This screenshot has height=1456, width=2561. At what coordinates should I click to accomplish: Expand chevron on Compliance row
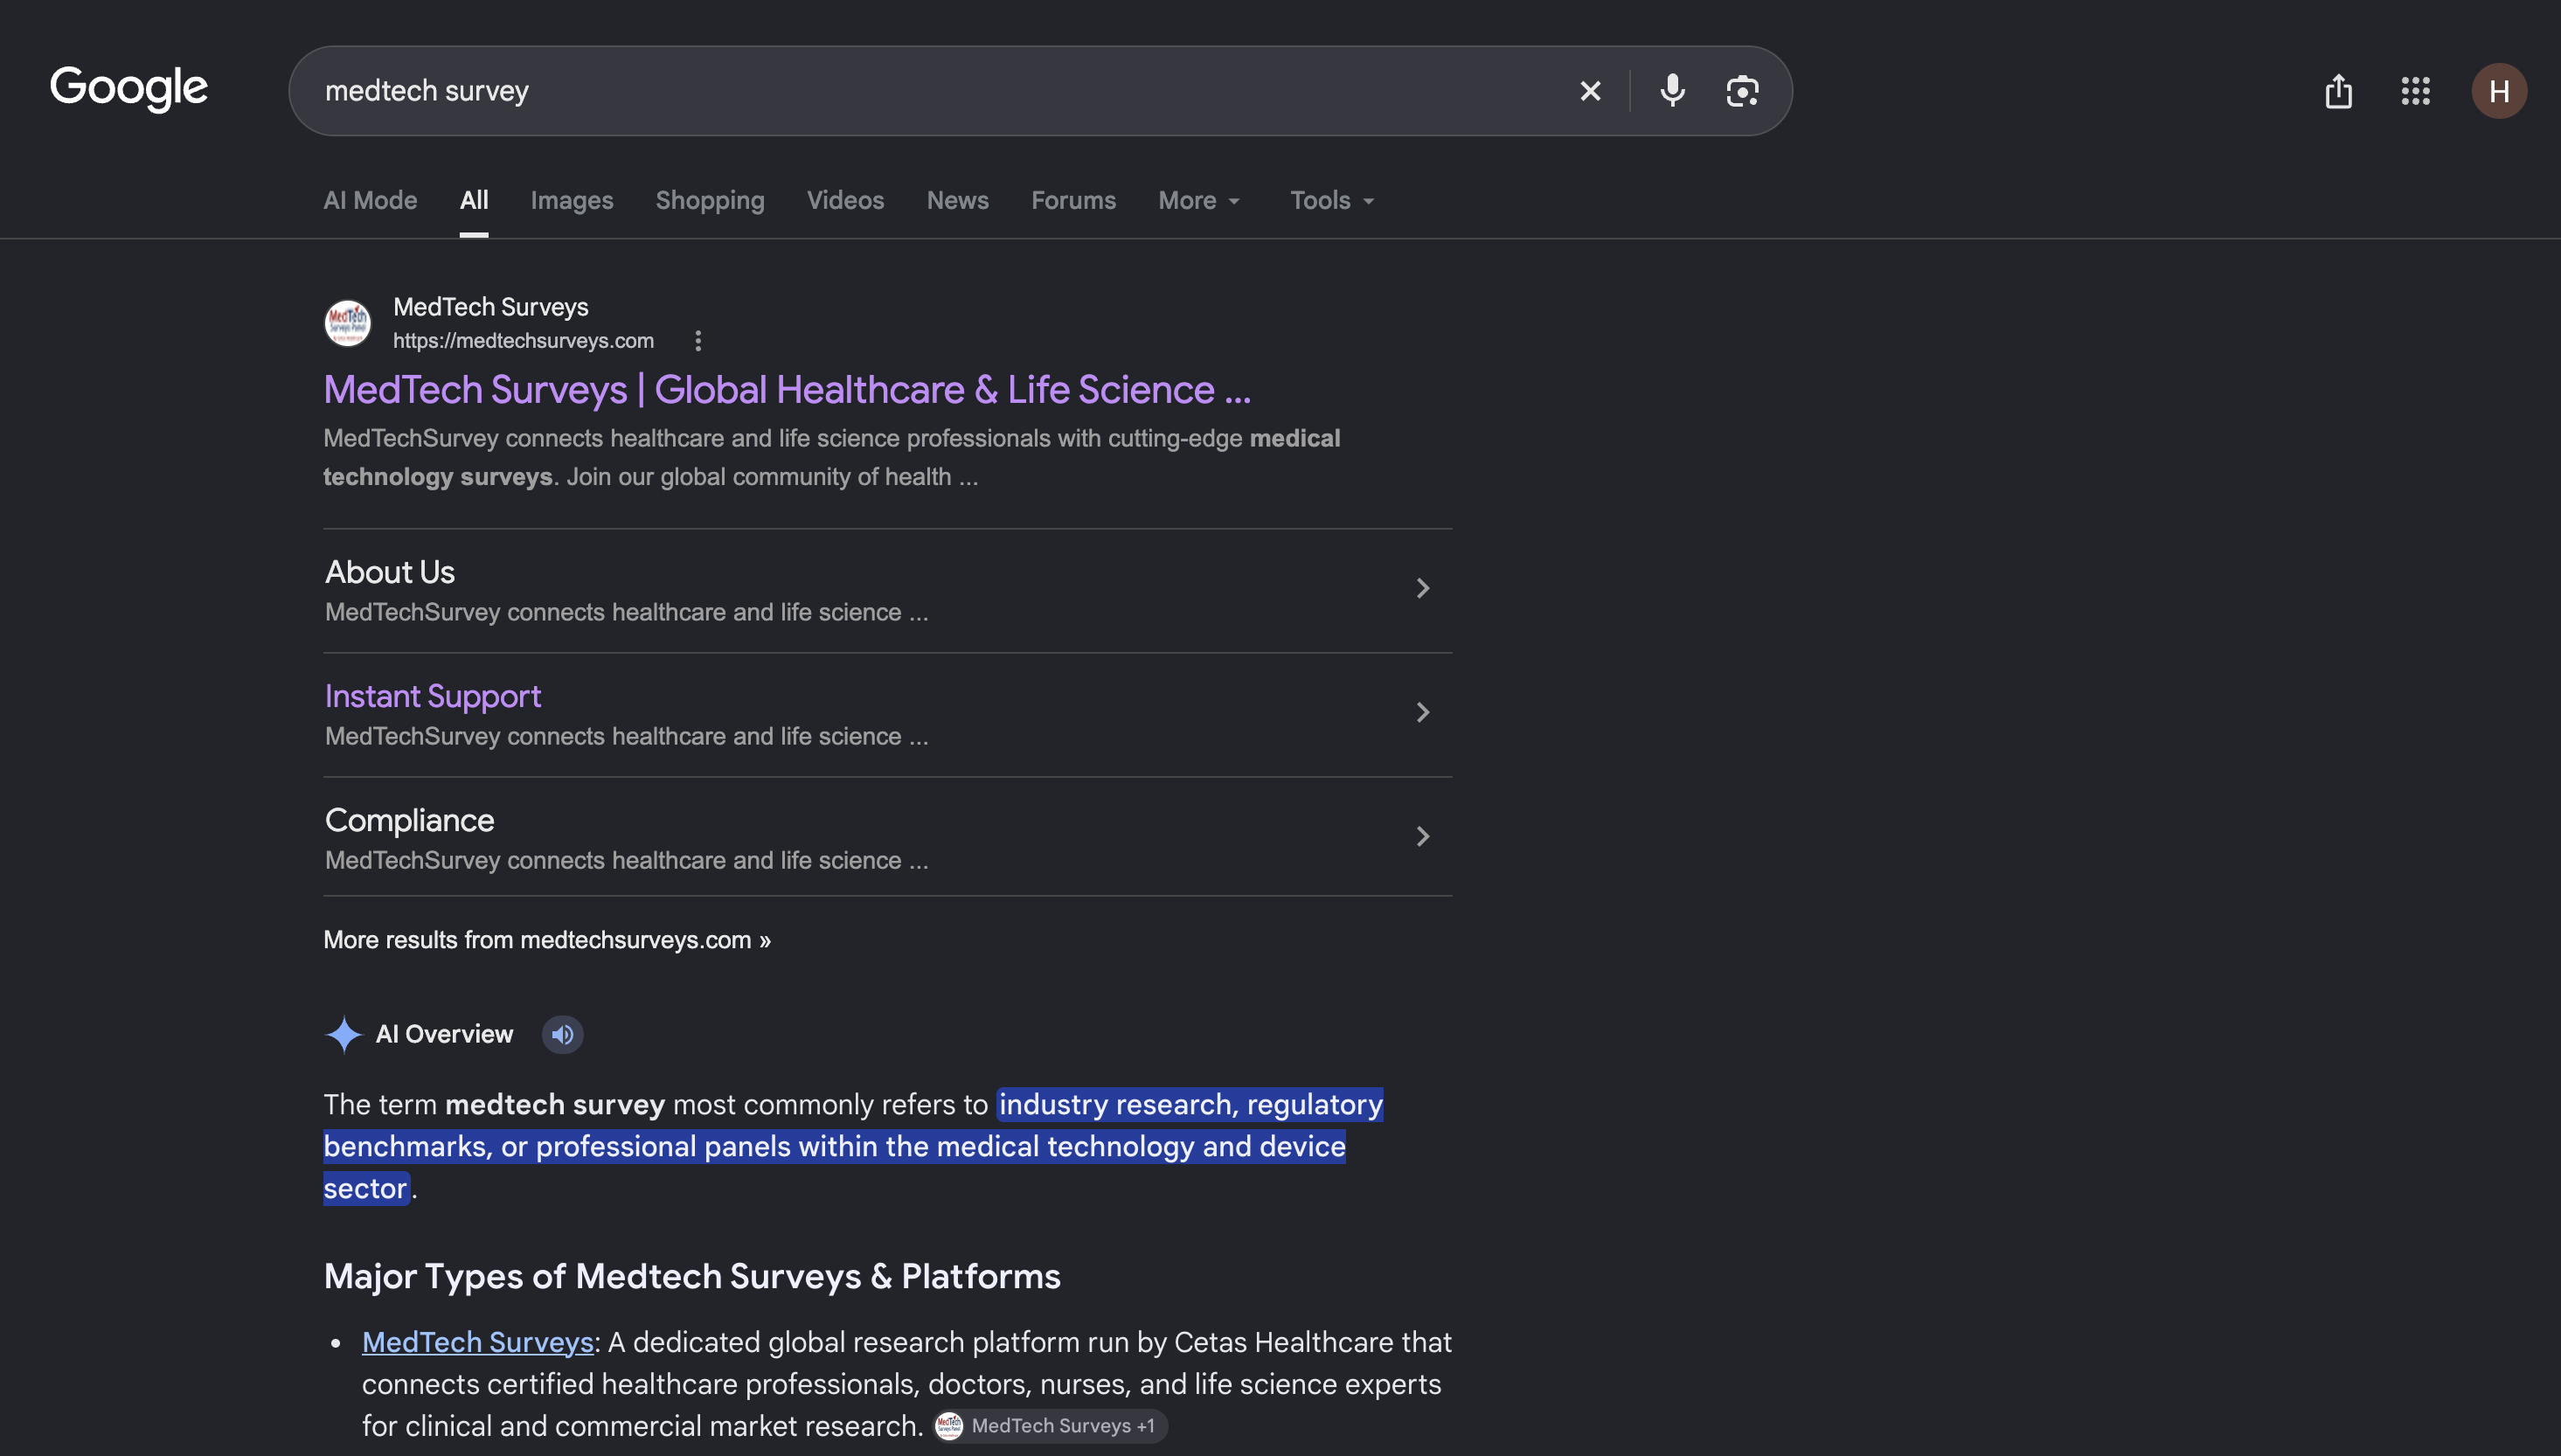coord(1422,836)
